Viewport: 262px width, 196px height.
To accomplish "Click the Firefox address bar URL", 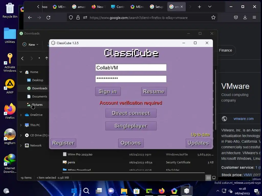I will (x=138, y=18).
